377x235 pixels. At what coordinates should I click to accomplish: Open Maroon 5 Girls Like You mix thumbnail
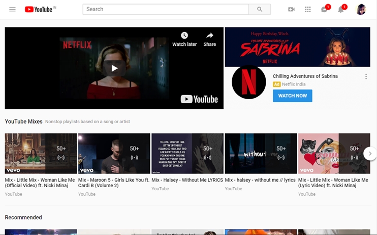click(114, 154)
